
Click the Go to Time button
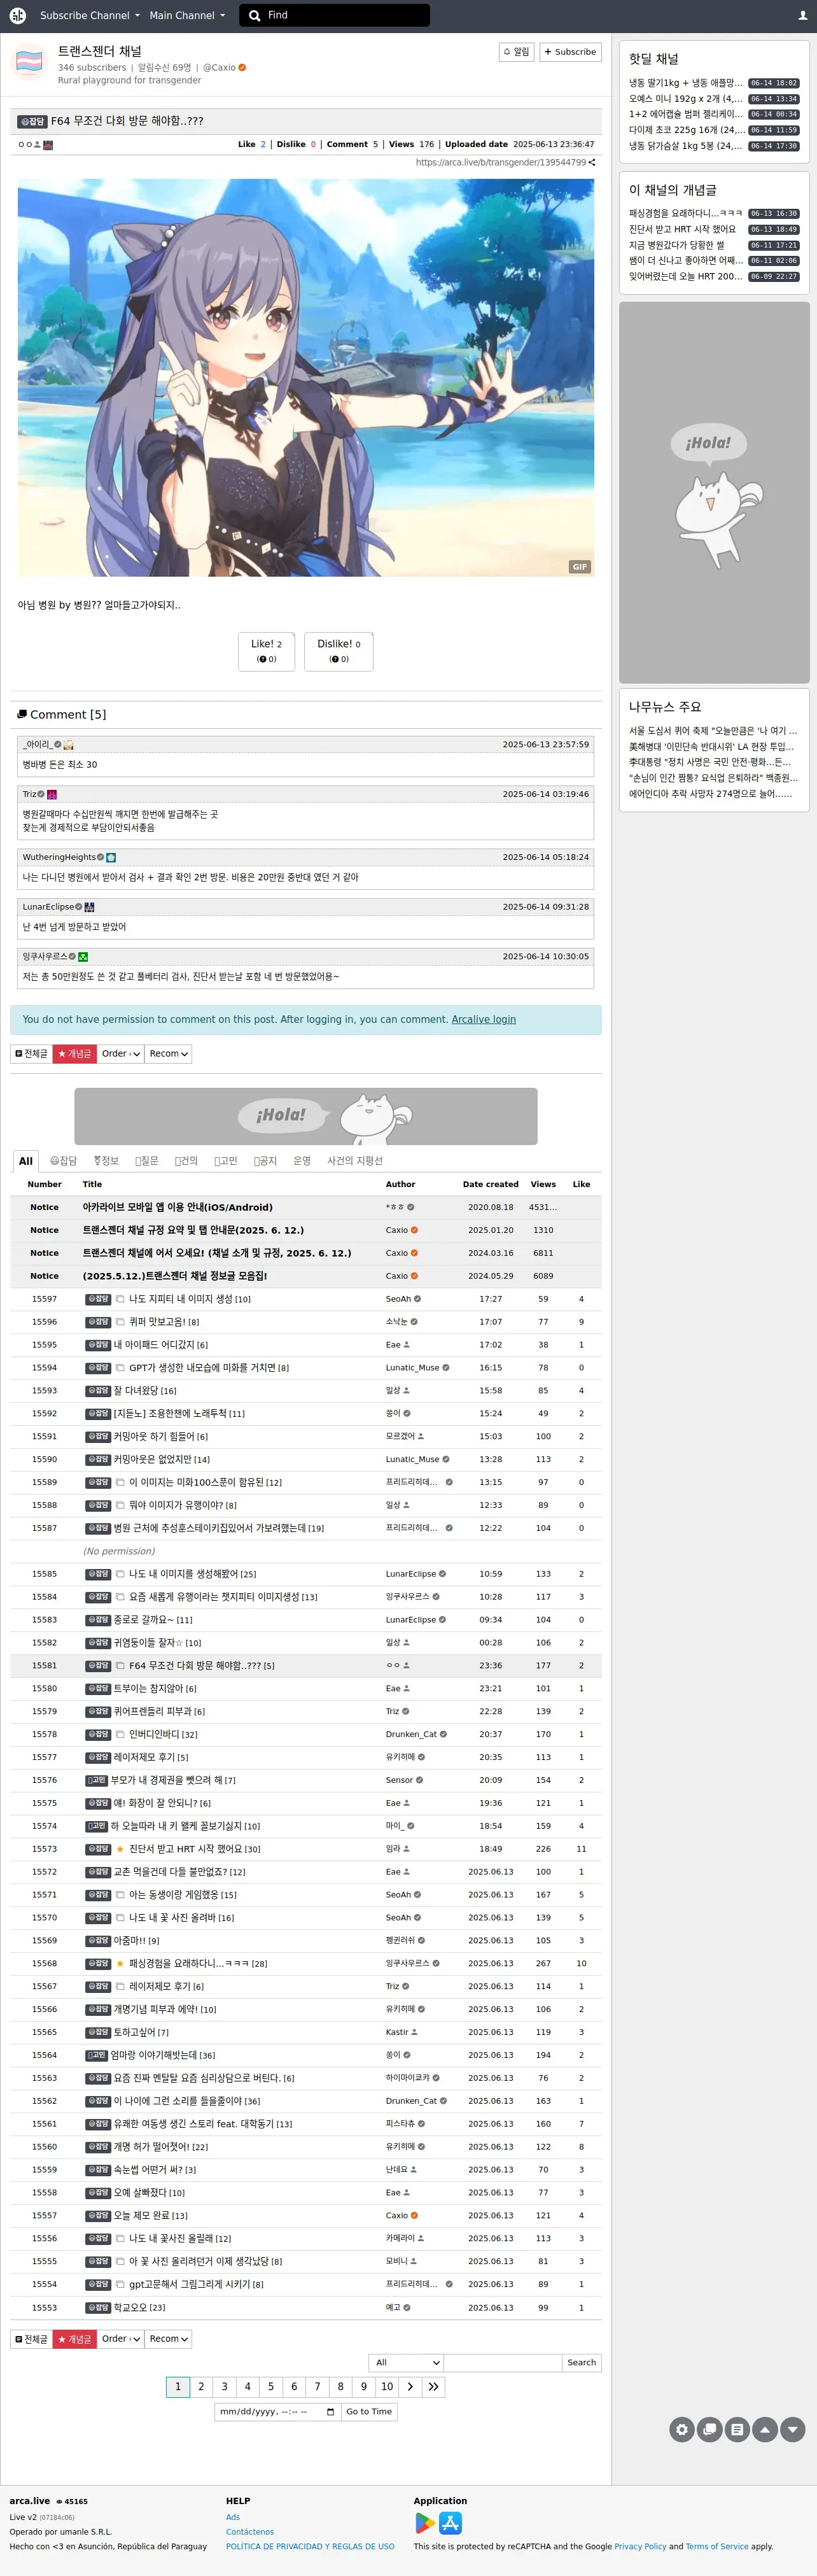[x=369, y=2412]
